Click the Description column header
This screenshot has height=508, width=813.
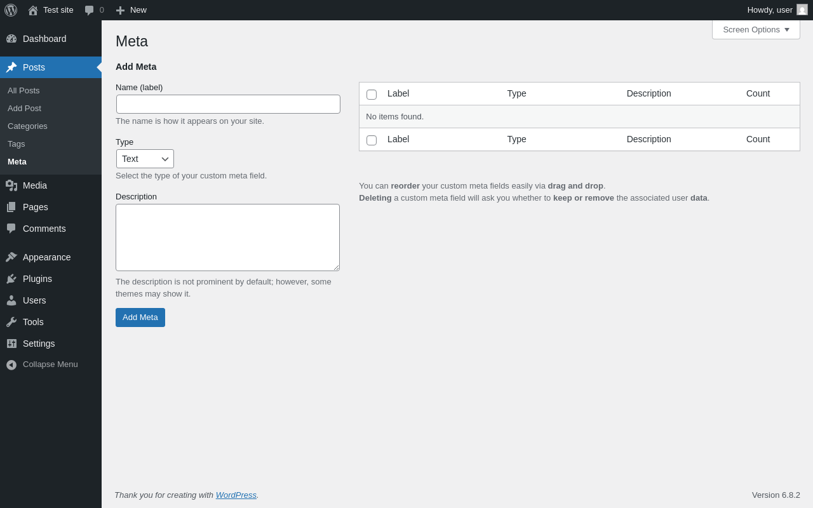click(x=648, y=93)
